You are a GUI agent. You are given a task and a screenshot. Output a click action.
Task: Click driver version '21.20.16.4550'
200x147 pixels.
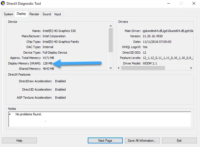[x=153, y=36]
